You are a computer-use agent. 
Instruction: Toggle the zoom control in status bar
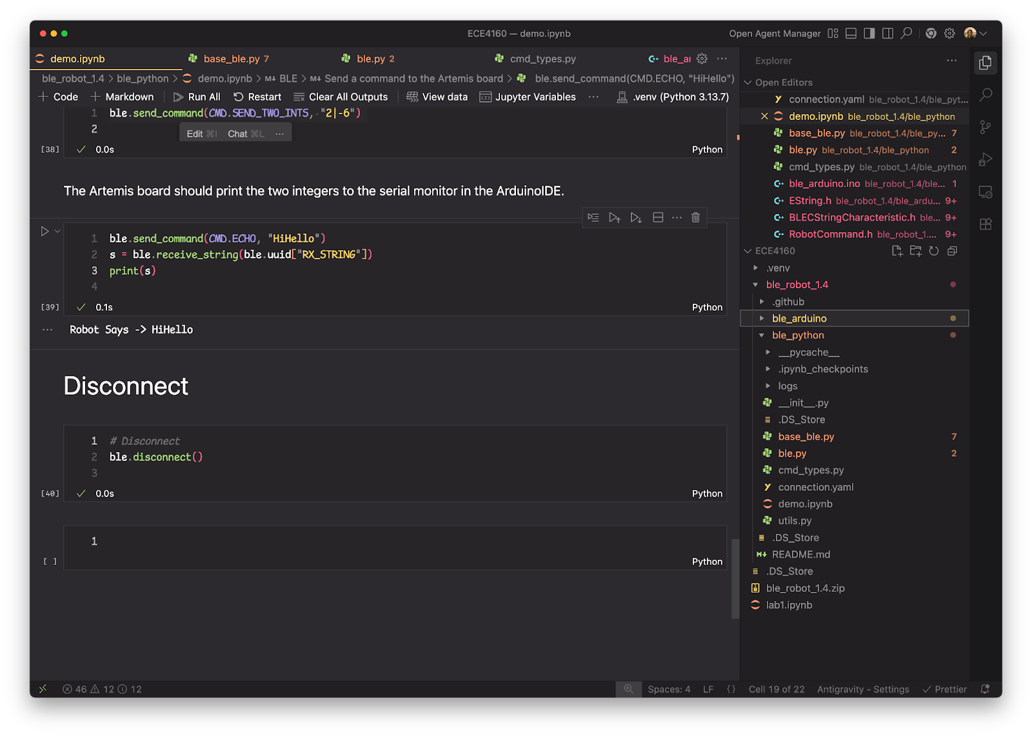coord(629,689)
